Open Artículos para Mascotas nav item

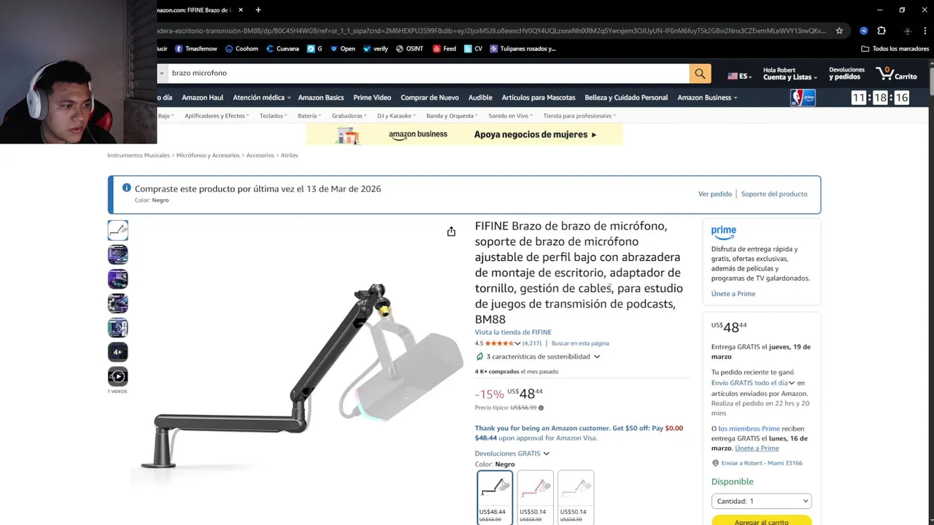(x=539, y=98)
